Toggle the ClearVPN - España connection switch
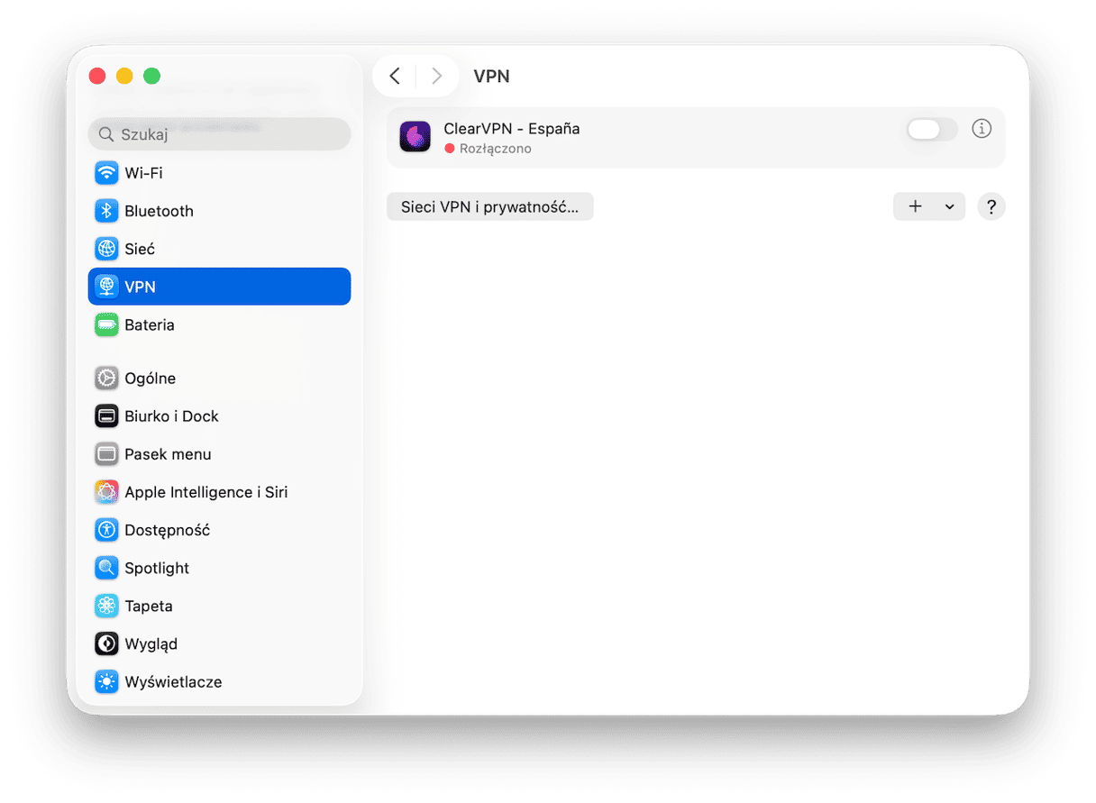 pos(932,130)
